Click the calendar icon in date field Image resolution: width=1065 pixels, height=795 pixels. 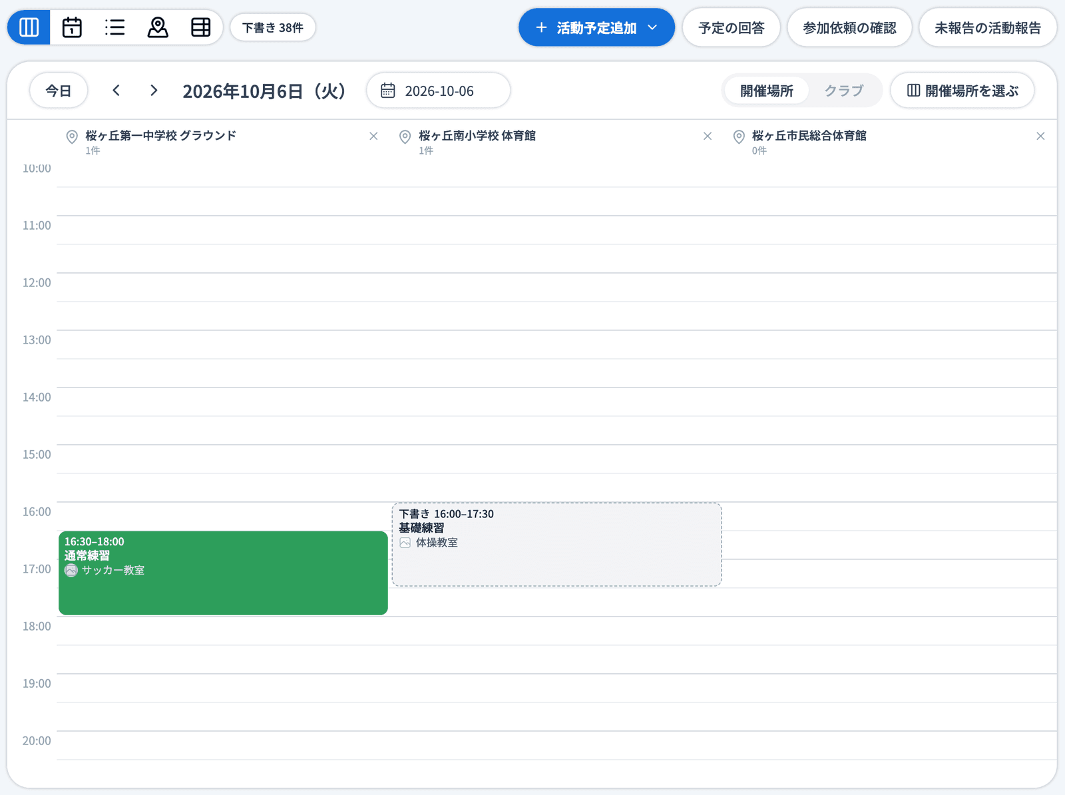[388, 91]
